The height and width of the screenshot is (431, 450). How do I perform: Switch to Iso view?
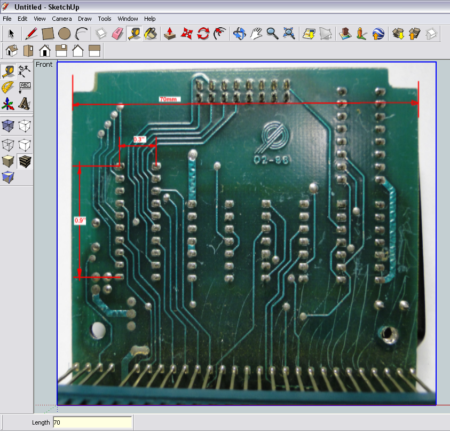pos(12,51)
